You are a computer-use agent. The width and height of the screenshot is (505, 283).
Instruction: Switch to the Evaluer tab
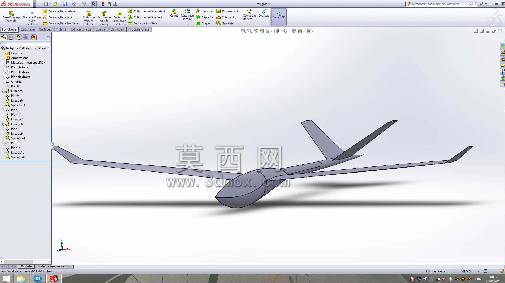101,29
